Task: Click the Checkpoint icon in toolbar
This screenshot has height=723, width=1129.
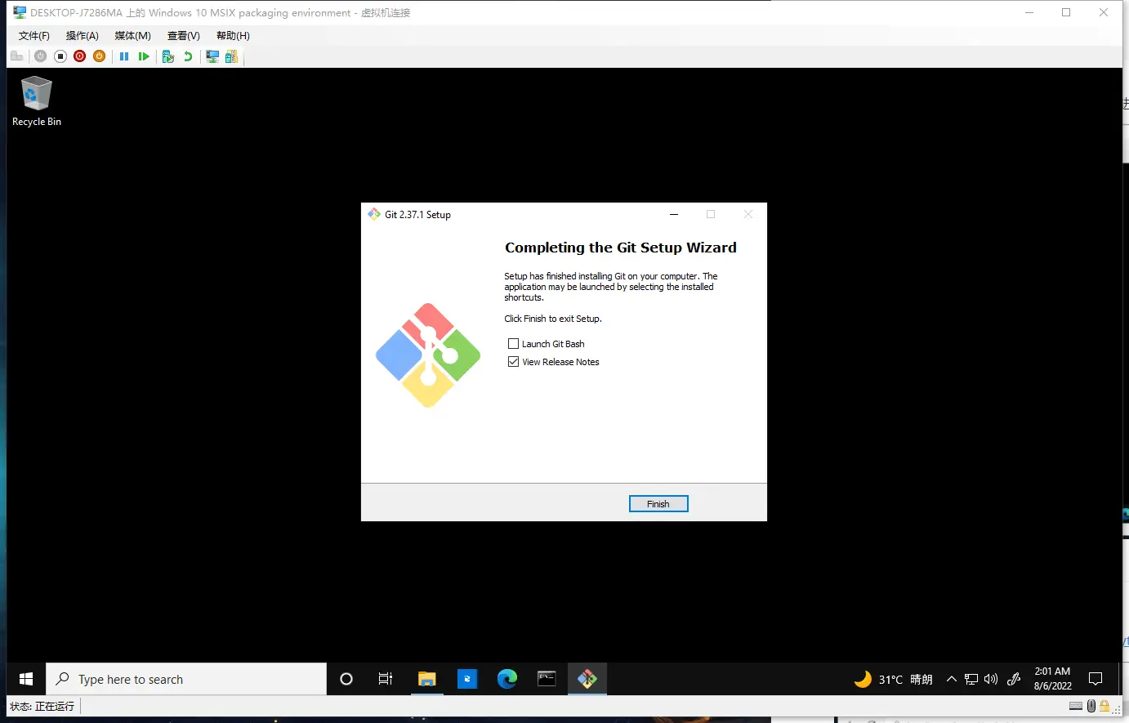Action: [168, 56]
